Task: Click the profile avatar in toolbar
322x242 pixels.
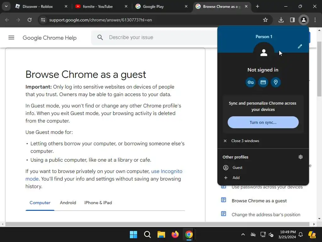Action: [x=304, y=20]
